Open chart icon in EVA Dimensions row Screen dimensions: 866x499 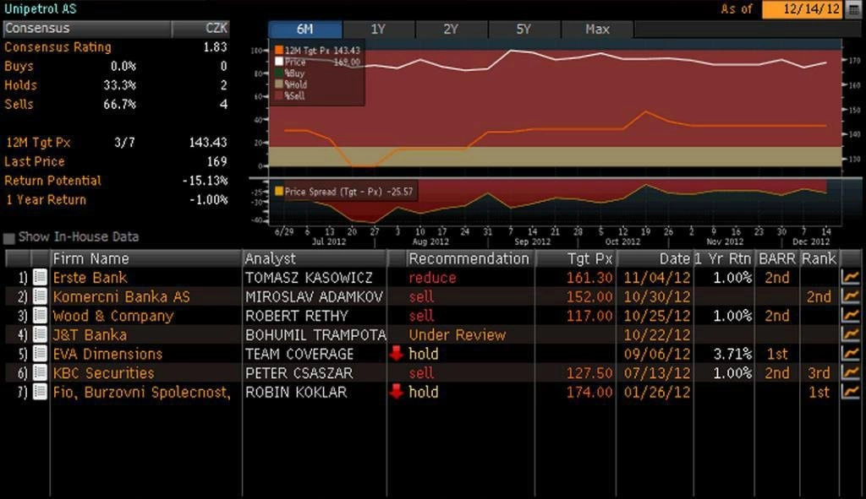point(851,354)
